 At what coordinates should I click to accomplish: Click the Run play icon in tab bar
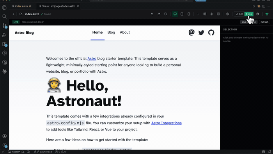(x=253, y=6)
